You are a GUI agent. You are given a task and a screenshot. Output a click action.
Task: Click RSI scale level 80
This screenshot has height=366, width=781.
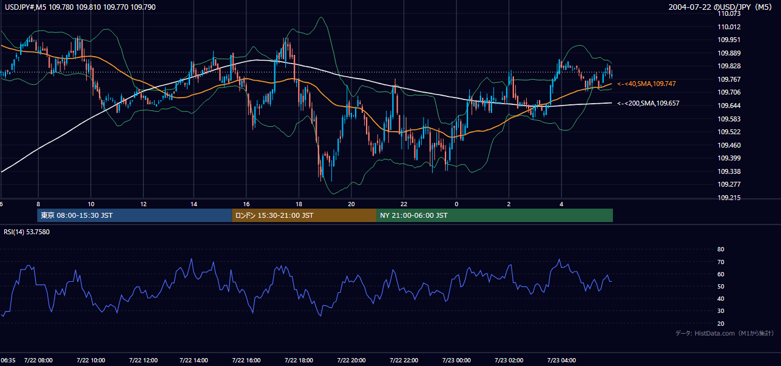tap(721, 249)
